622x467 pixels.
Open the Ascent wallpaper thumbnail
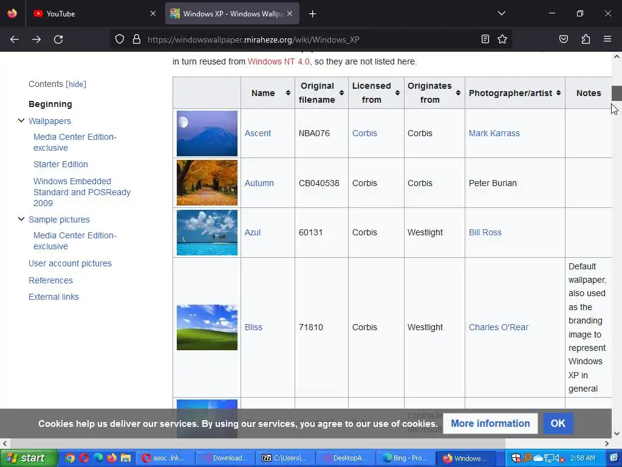tap(207, 133)
